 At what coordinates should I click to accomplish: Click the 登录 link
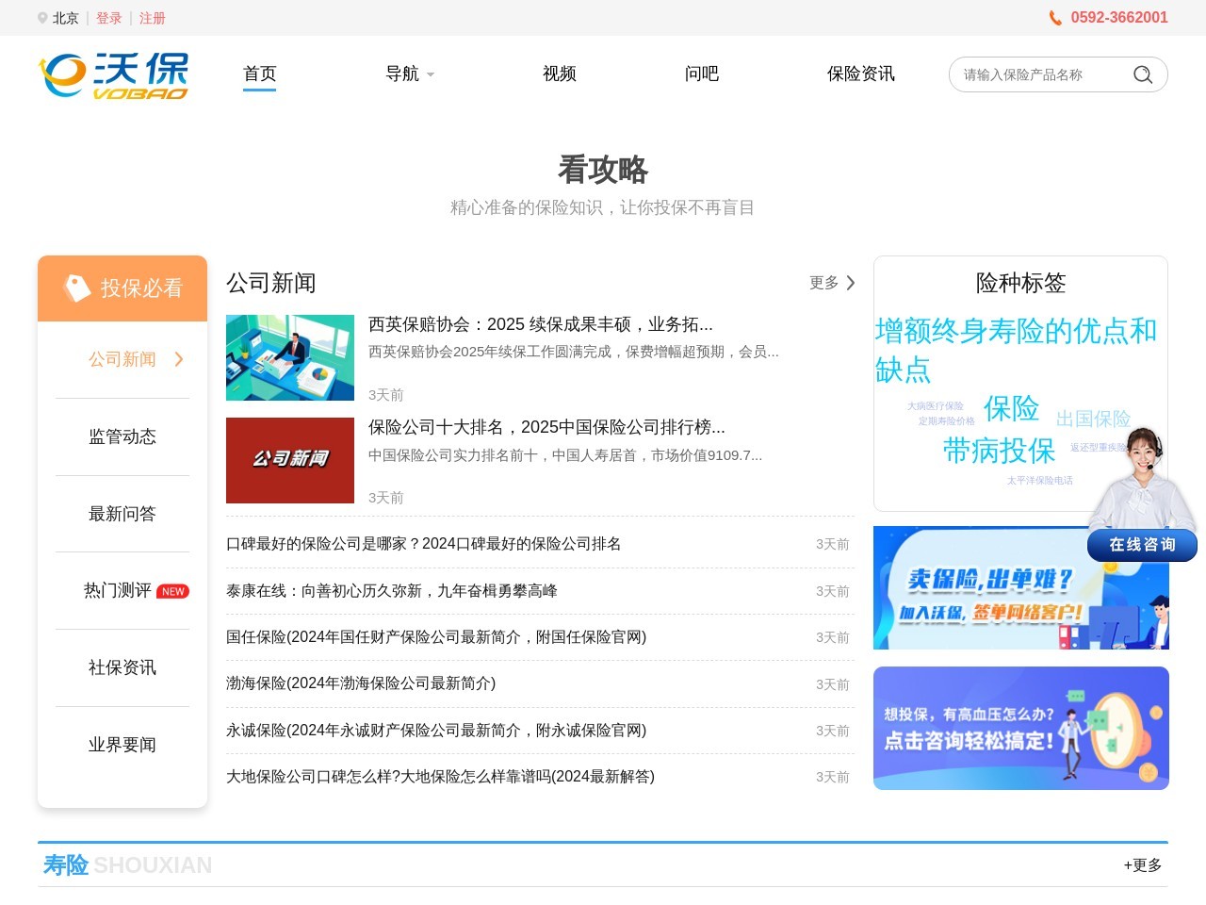tap(109, 18)
